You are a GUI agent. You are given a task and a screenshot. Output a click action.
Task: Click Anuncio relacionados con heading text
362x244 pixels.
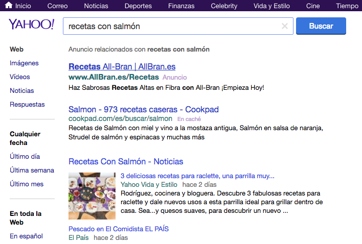coord(139,50)
